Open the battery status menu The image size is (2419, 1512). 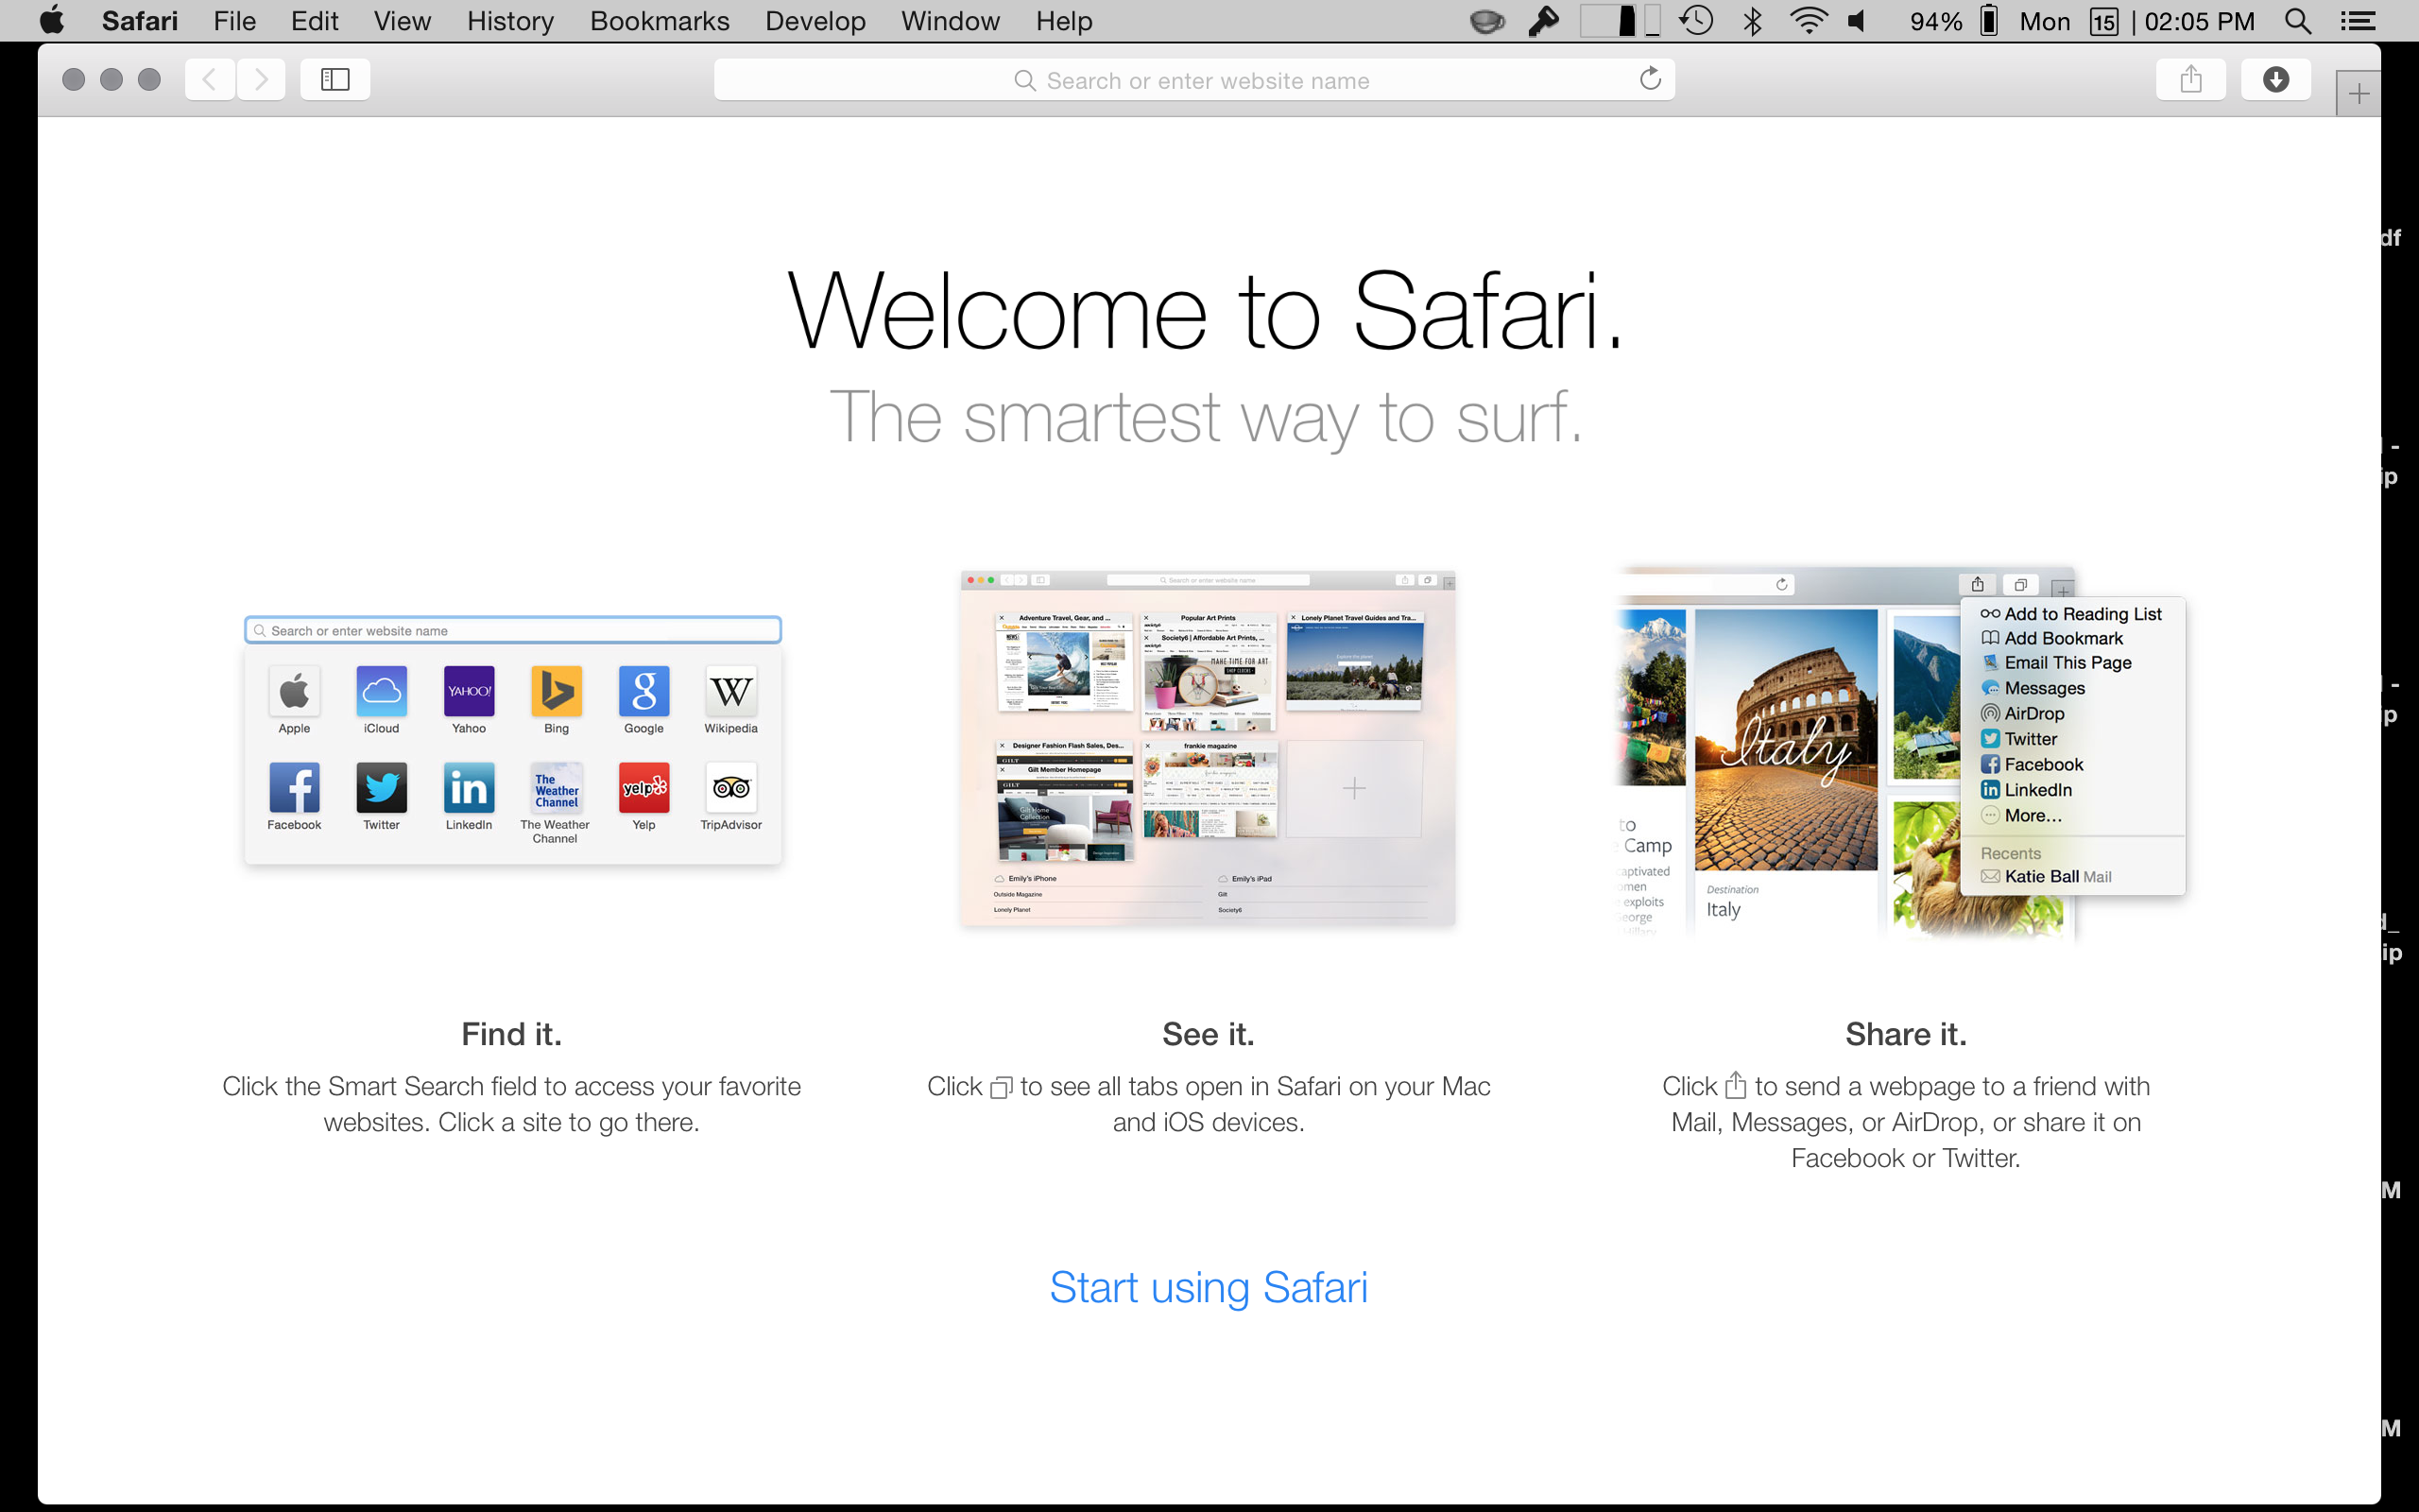[x=1988, y=21]
